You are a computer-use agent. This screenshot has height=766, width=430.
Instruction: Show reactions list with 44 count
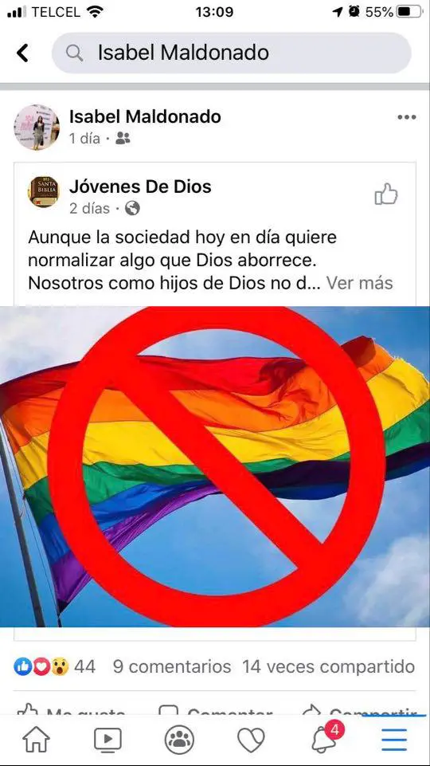coord(55,666)
